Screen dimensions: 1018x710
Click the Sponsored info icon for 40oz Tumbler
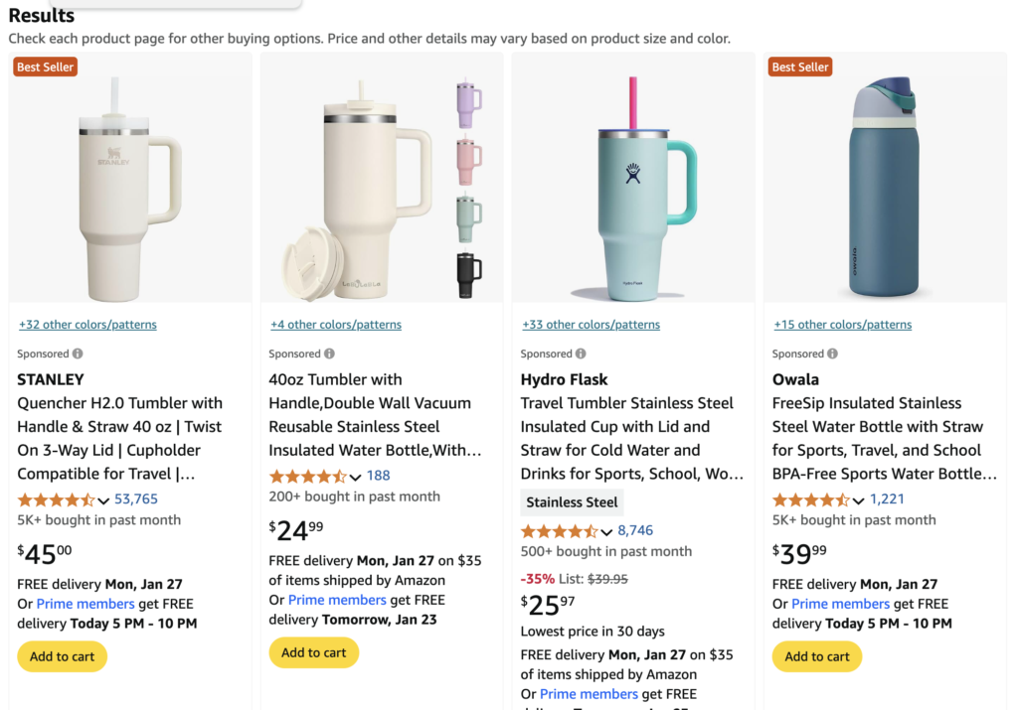(x=329, y=354)
